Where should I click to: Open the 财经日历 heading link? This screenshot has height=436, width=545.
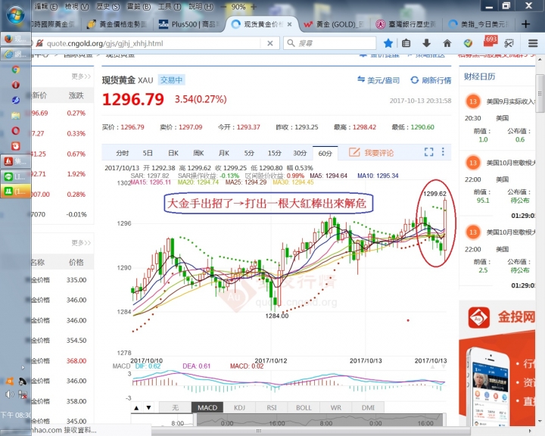click(479, 76)
